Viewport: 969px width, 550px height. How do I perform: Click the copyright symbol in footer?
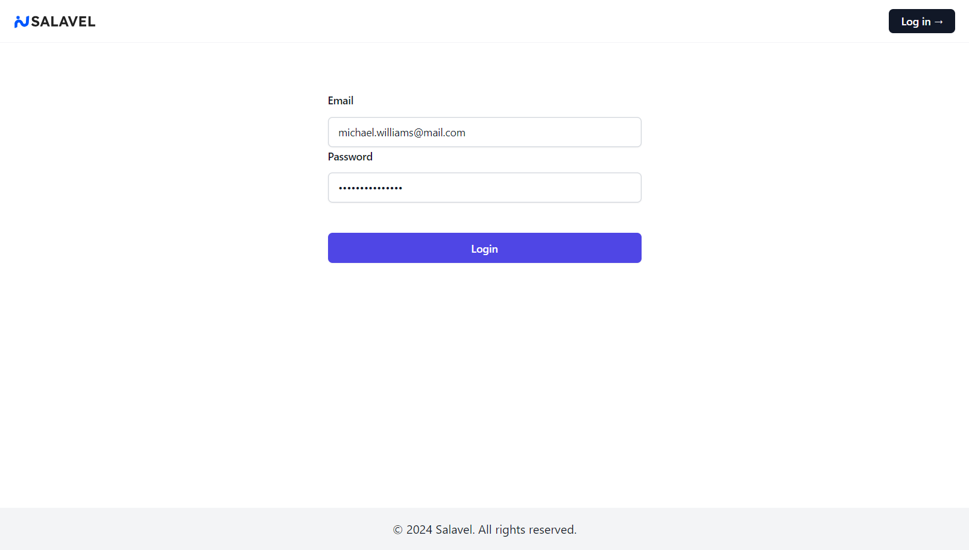pos(397,530)
